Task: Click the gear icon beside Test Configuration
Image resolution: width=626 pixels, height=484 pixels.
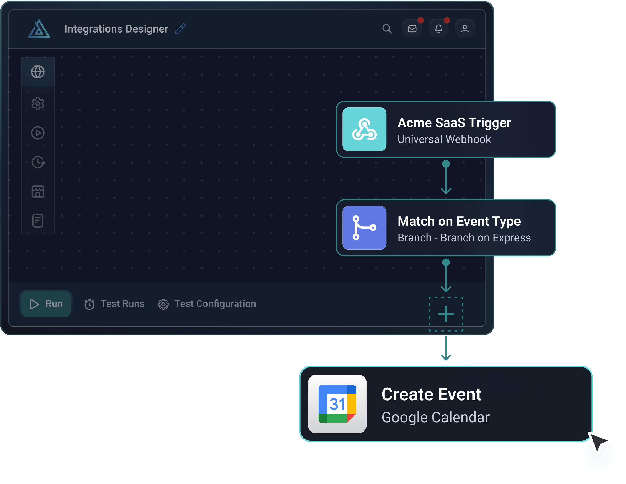Action: coord(163,304)
